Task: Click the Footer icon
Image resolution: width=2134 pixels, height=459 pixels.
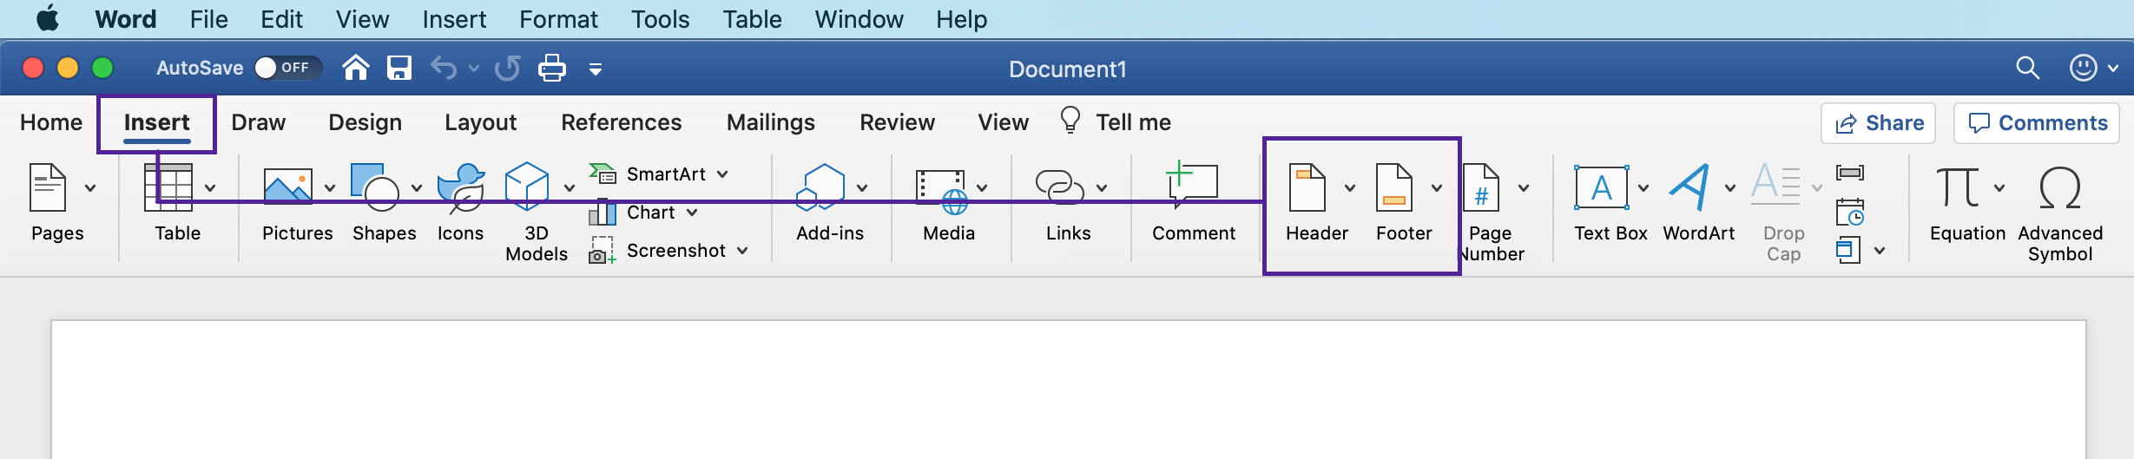Action: click(x=1394, y=187)
